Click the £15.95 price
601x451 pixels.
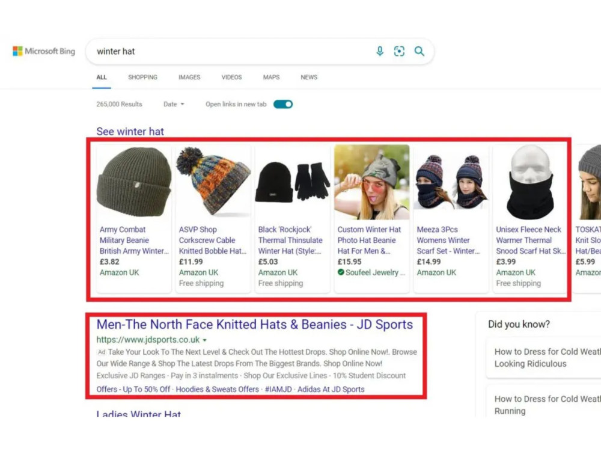350,262
